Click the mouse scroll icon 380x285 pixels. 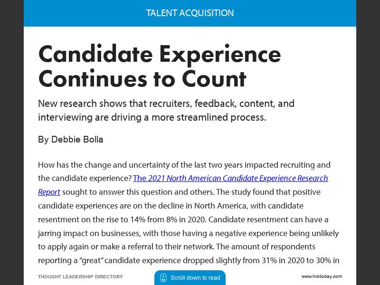(163, 278)
